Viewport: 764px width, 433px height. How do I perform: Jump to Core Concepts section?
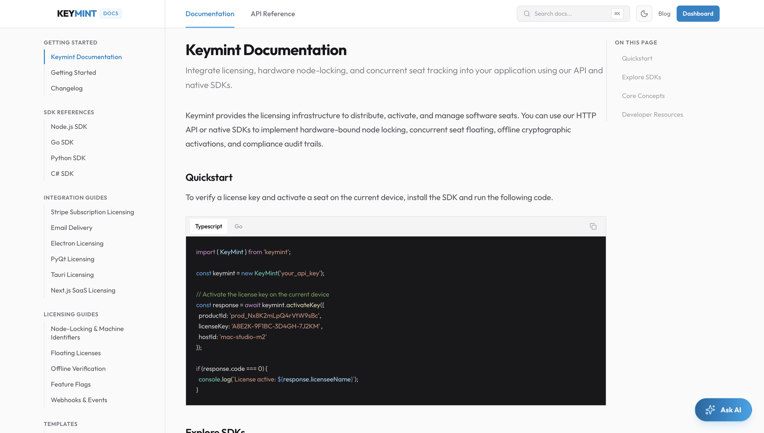click(x=643, y=96)
